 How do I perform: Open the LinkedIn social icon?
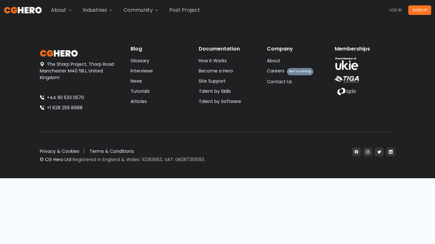coord(390,152)
